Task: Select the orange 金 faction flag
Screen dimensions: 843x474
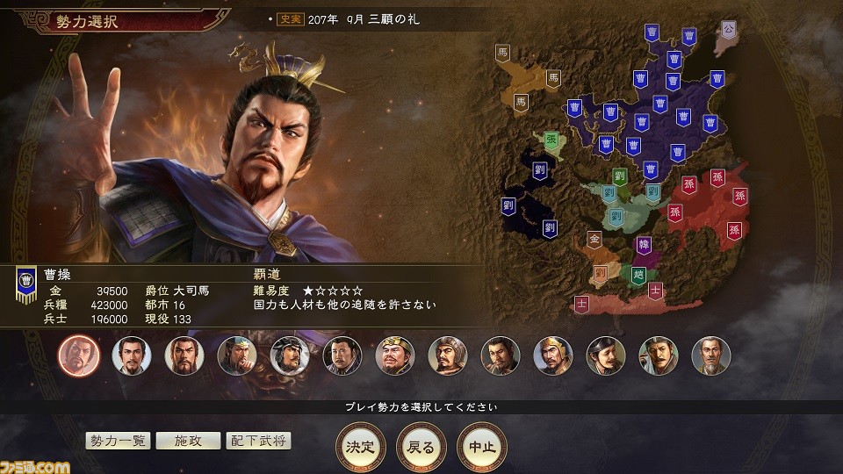Action: pyautogui.click(x=594, y=240)
